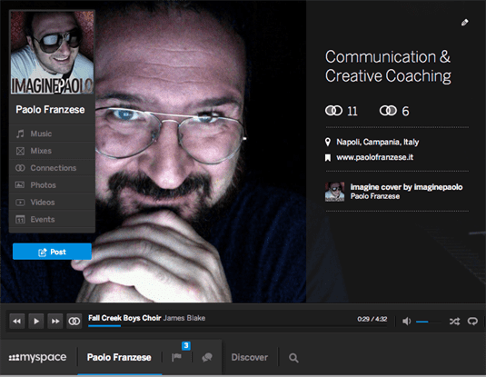The width and height of the screenshot is (486, 377).
Task: Open the Discover tab
Action: click(250, 357)
